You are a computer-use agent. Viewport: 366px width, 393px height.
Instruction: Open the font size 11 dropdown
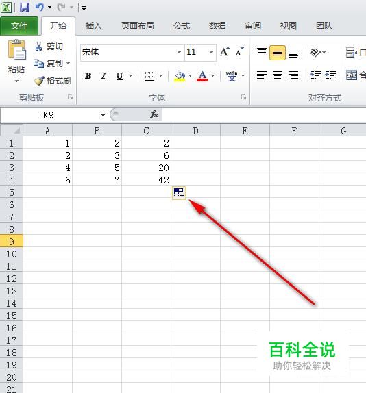[212, 52]
